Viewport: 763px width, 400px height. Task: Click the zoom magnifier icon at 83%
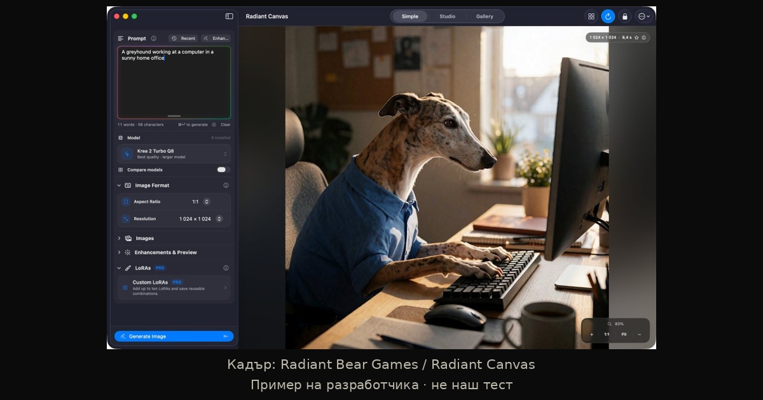click(x=609, y=324)
